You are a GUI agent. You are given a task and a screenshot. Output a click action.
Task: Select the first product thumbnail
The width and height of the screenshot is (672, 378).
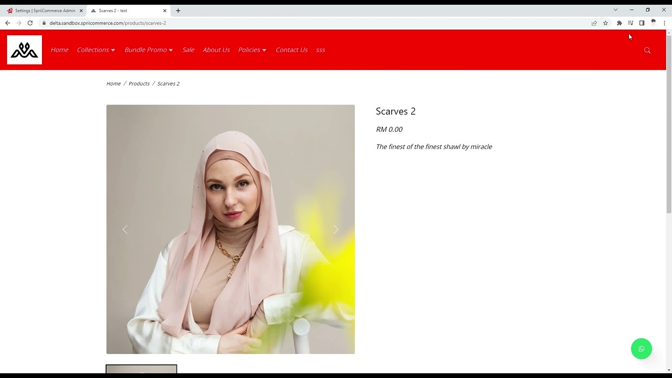141,369
